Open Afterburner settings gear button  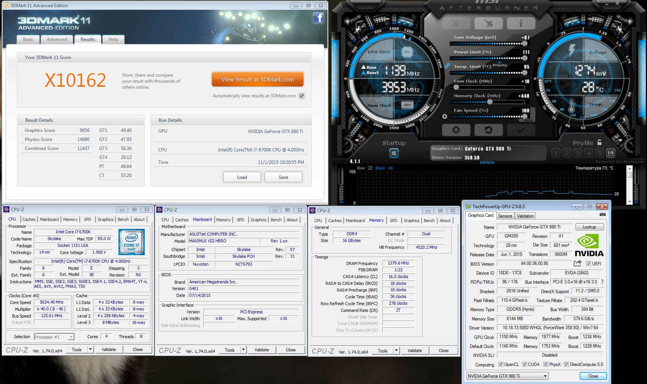click(x=456, y=130)
